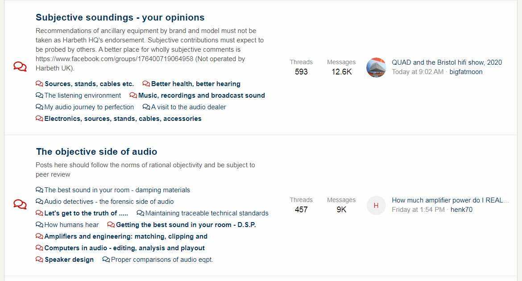Open Maintaining traceable technical standards subforum
This screenshot has width=522, height=281.
click(207, 213)
